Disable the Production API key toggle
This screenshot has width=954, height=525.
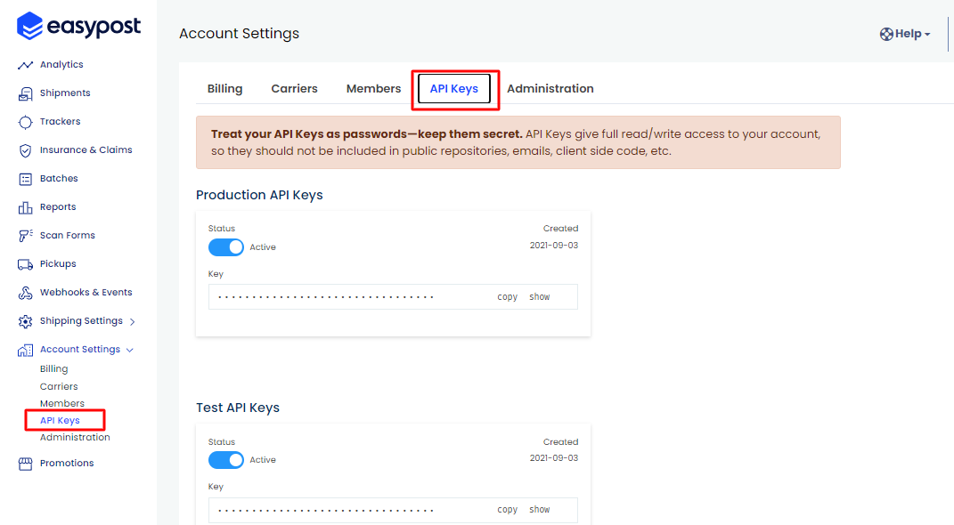point(225,247)
